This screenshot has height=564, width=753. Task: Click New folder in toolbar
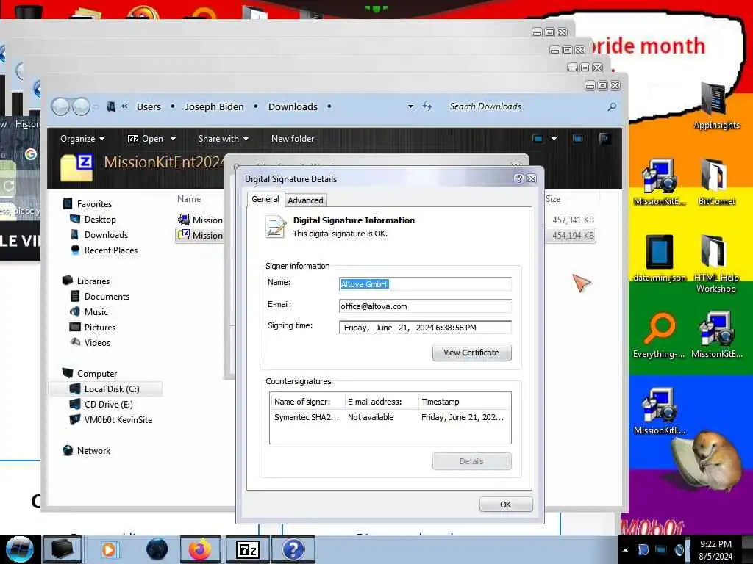pos(293,139)
